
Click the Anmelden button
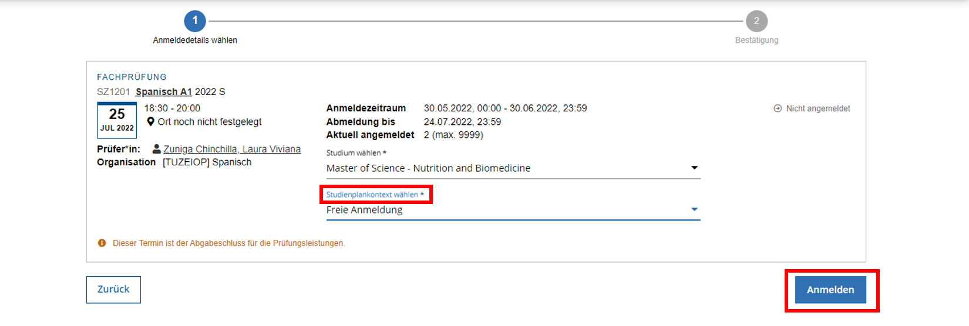pos(830,290)
